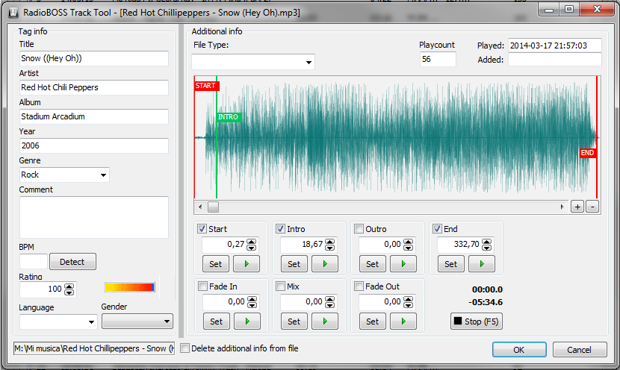The image size is (620, 370).
Task: Click the Played date field
Action: pos(555,46)
